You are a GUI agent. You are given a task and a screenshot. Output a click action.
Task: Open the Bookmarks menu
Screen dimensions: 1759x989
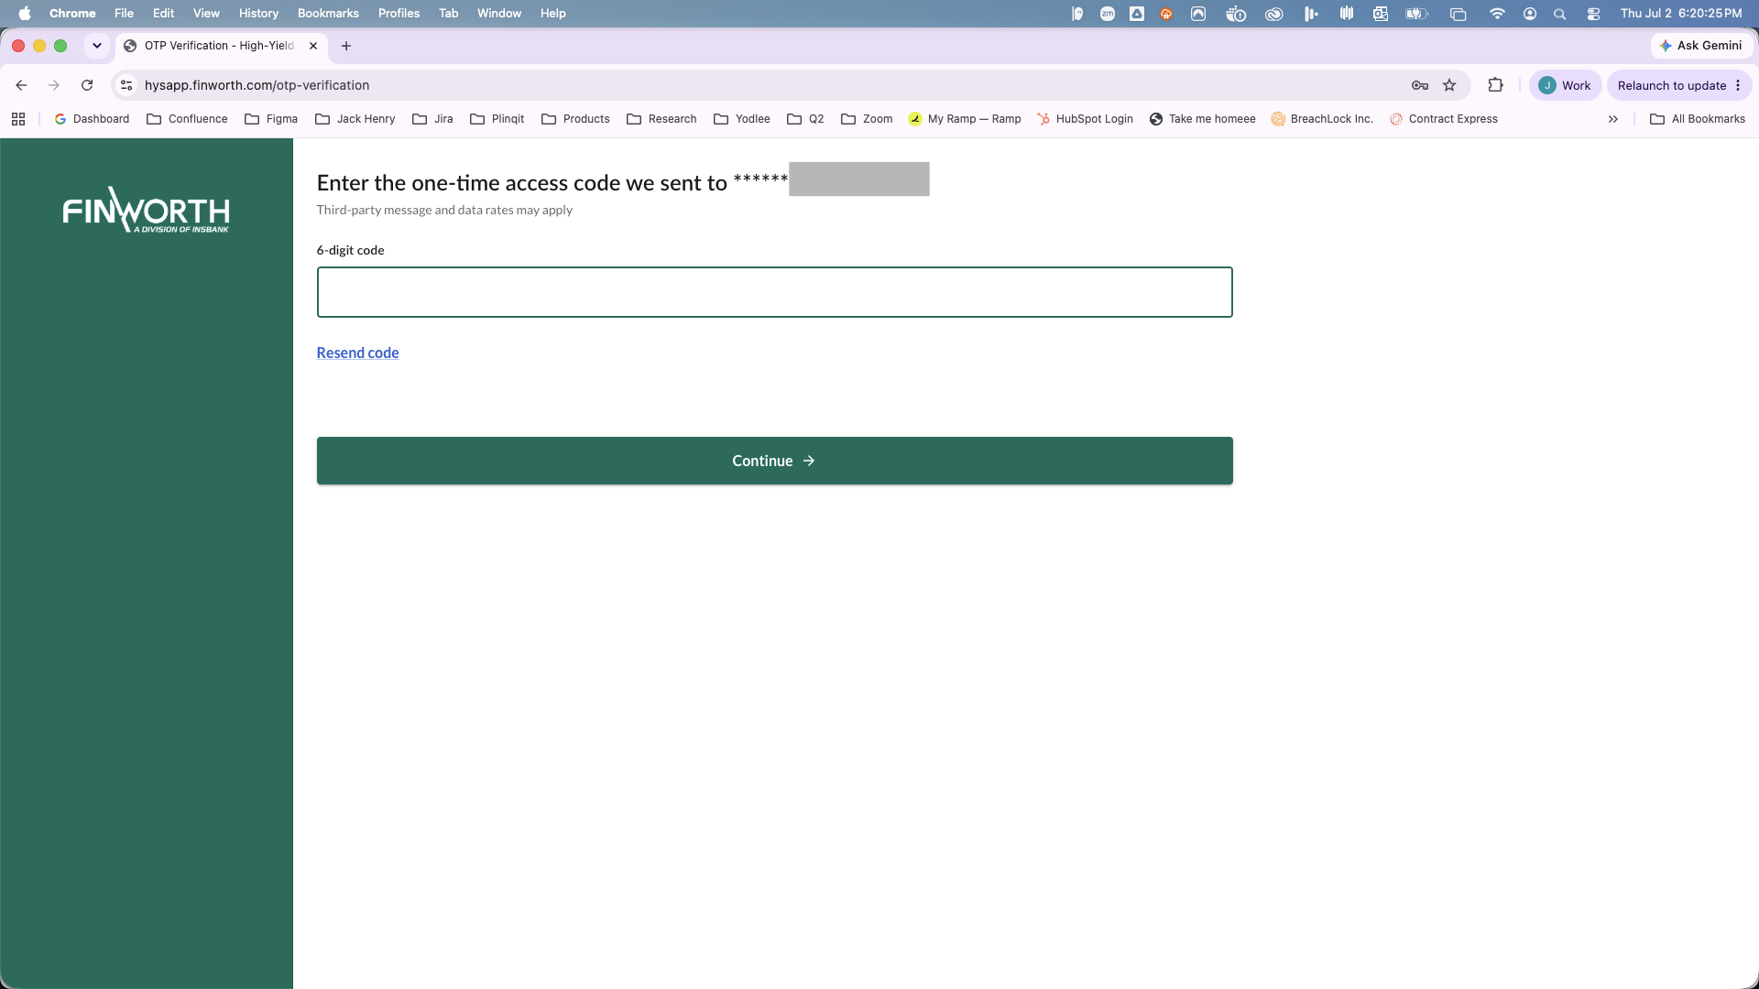point(328,13)
